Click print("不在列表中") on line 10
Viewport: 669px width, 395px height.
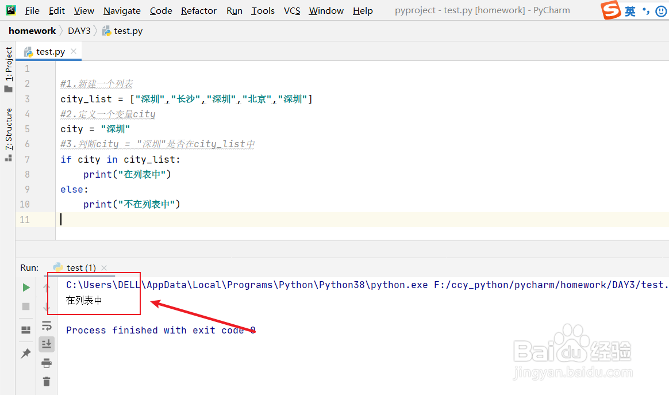[132, 204]
